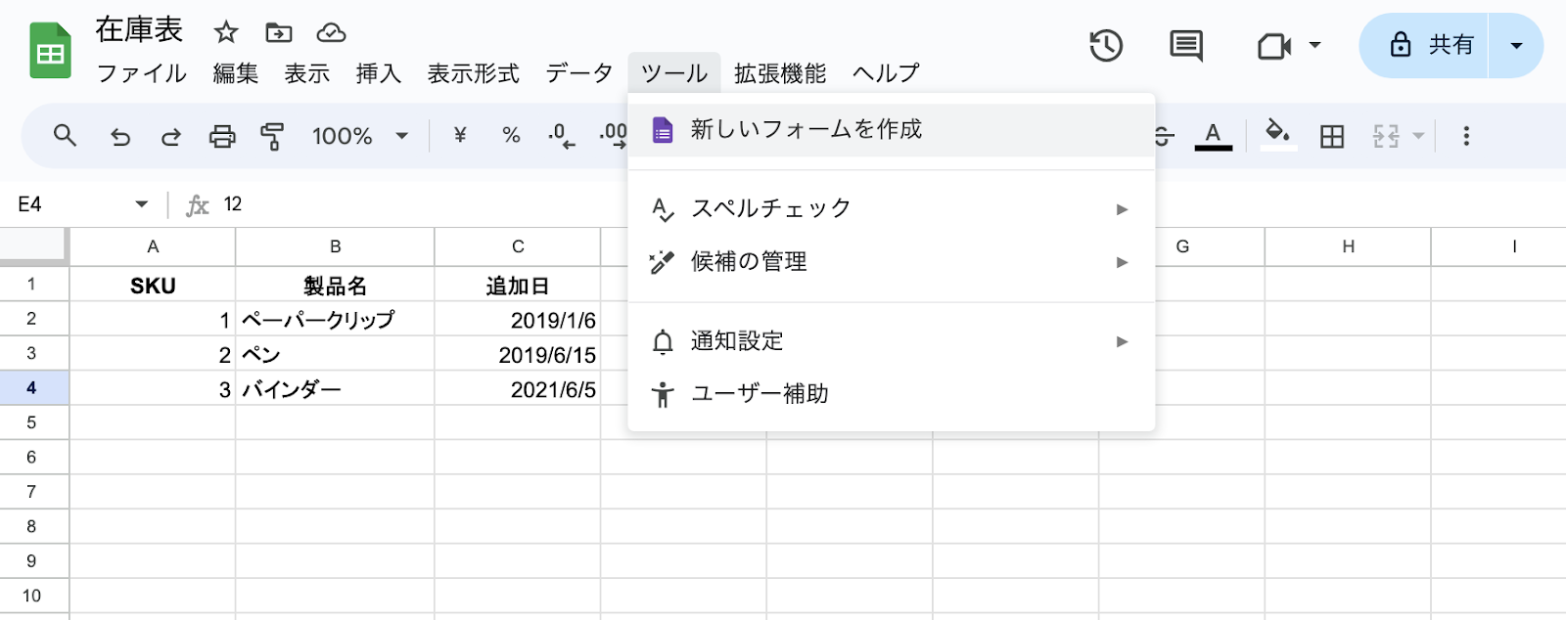Click the borders grid icon
Screen dimensions: 1566x620
click(1332, 136)
